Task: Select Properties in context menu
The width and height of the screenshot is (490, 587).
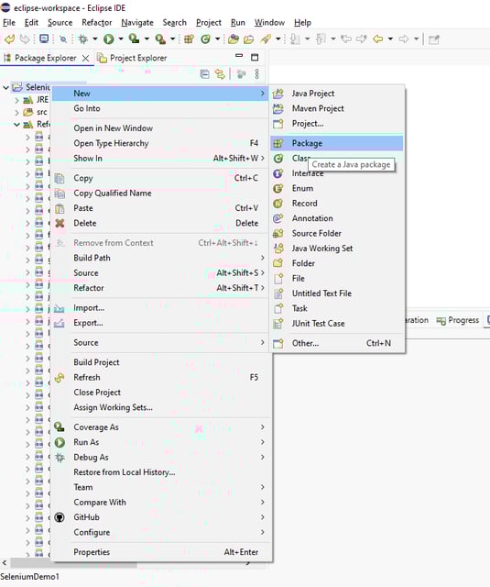Action: pyautogui.click(x=160, y=552)
